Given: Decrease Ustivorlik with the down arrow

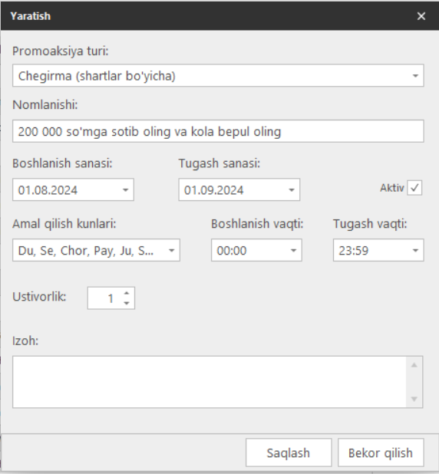Looking at the screenshot, I should (x=127, y=303).
